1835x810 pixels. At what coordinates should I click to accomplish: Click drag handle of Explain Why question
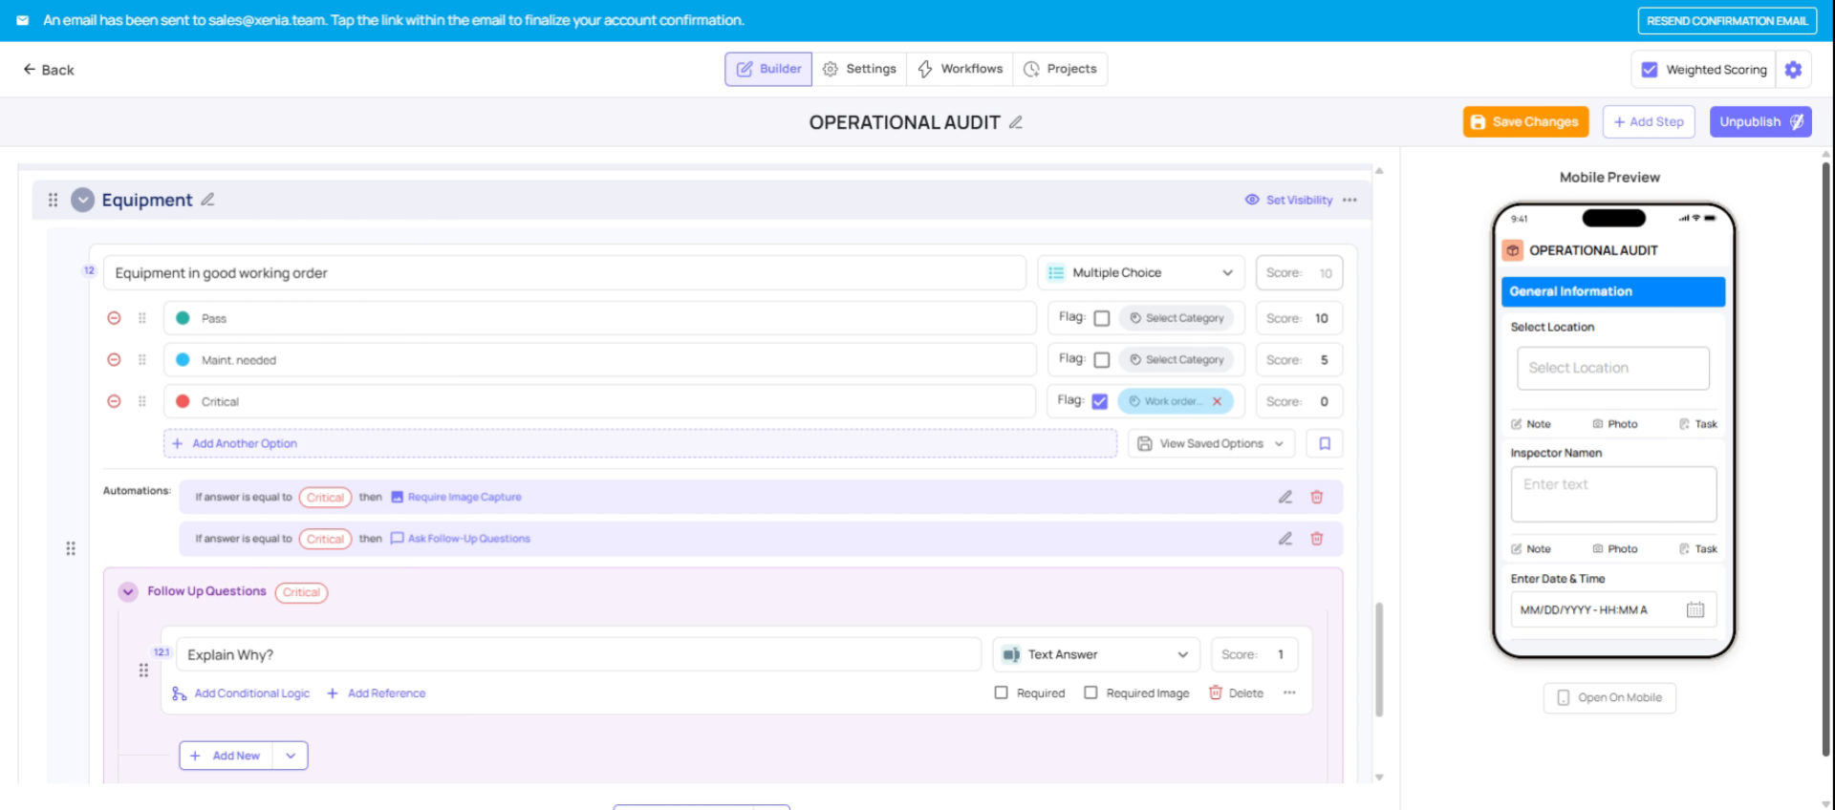pos(143,671)
